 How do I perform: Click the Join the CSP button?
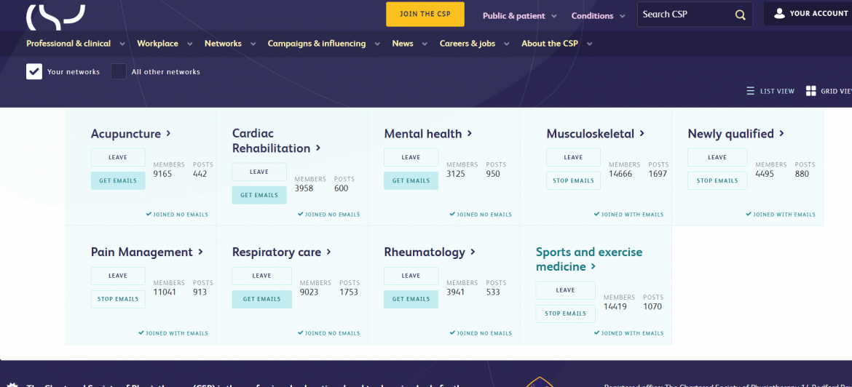425,14
